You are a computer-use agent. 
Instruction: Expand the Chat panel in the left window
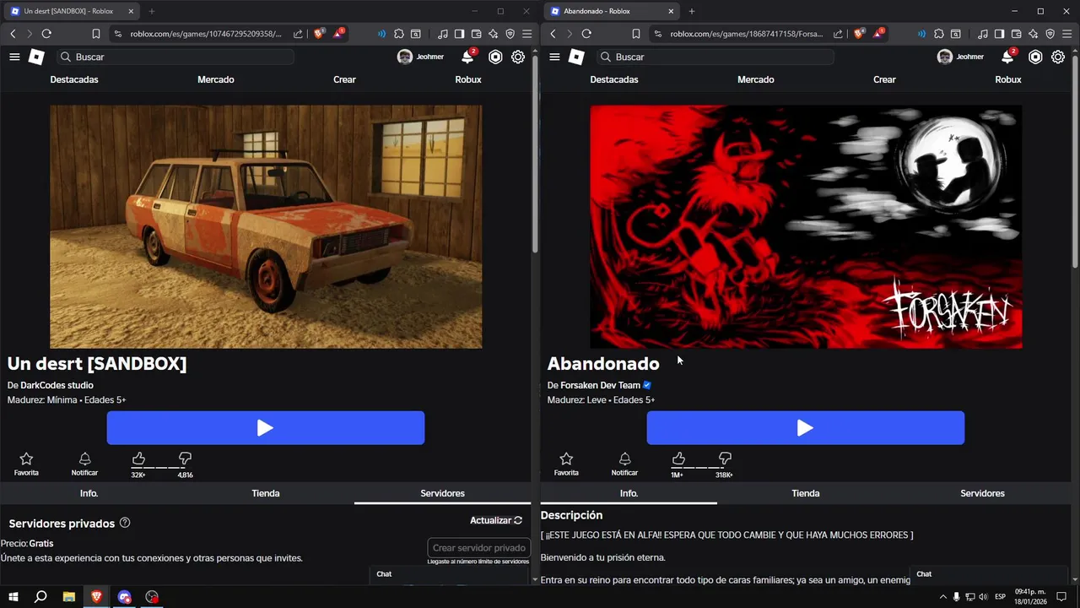[449, 574]
